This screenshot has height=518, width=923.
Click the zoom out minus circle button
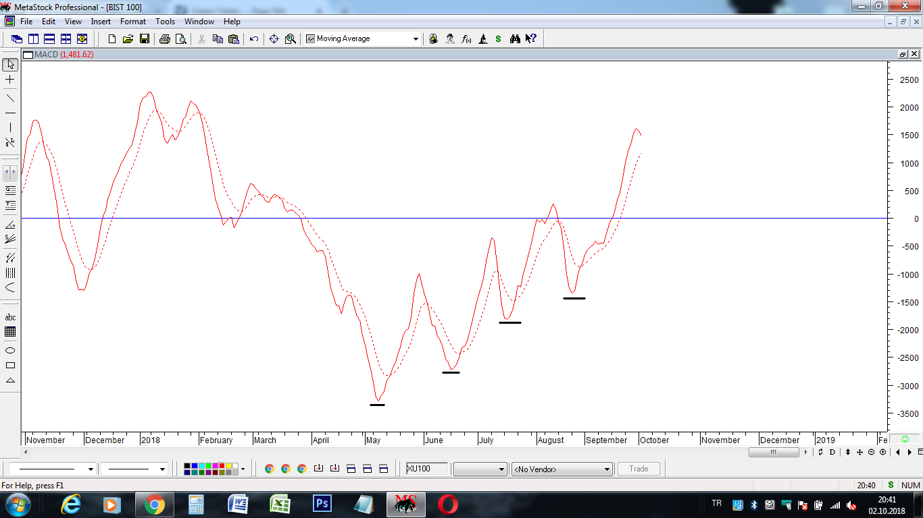click(871, 452)
